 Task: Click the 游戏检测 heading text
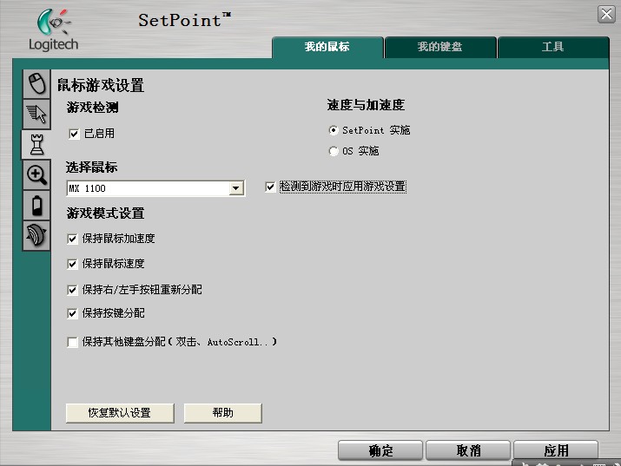(92, 108)
